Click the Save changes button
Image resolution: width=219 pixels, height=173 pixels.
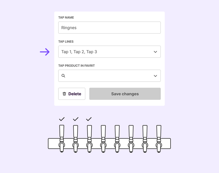tap(125, 94)
